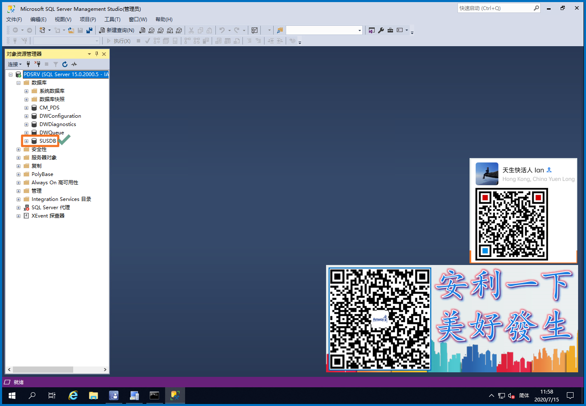Image resolution: width=586 pixels, height=406 pixels.
Task: Click the scroll right arrow in Object Explorer
Action: pos(105,369)
